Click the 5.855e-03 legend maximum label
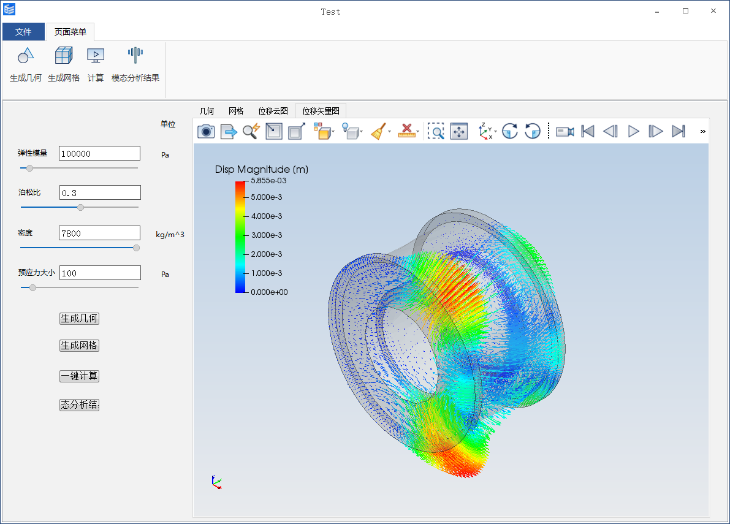Image resolution: width=730 pixels, height=524 pixels. pyautogui.click(x=268, y=181)
